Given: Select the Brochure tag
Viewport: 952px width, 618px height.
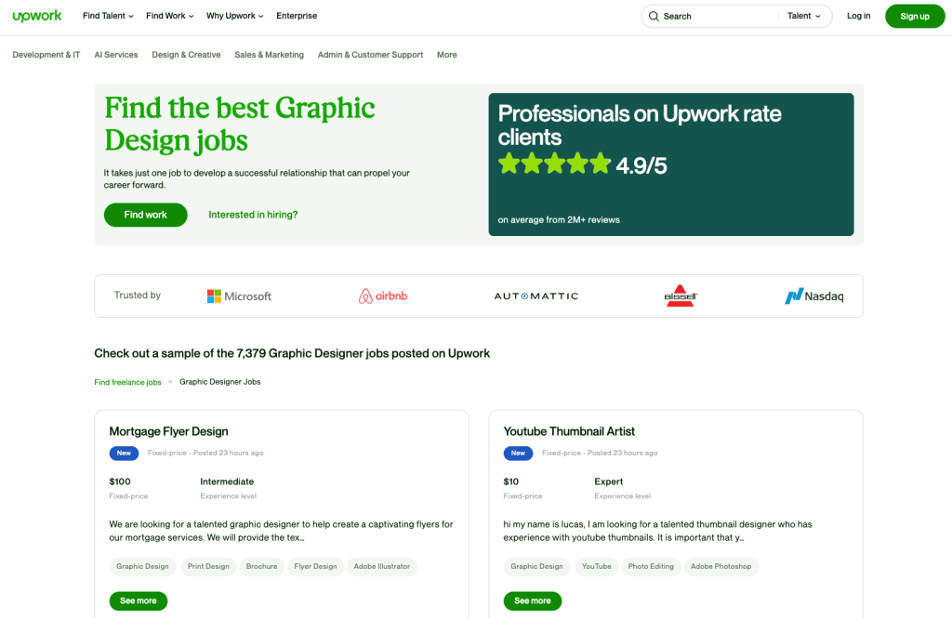Looking at the screenshot, I should click(x=261, y=566).
